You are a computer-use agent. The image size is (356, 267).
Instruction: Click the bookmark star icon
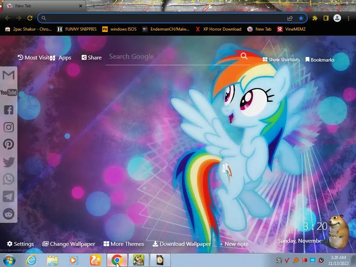pos(301,18)
